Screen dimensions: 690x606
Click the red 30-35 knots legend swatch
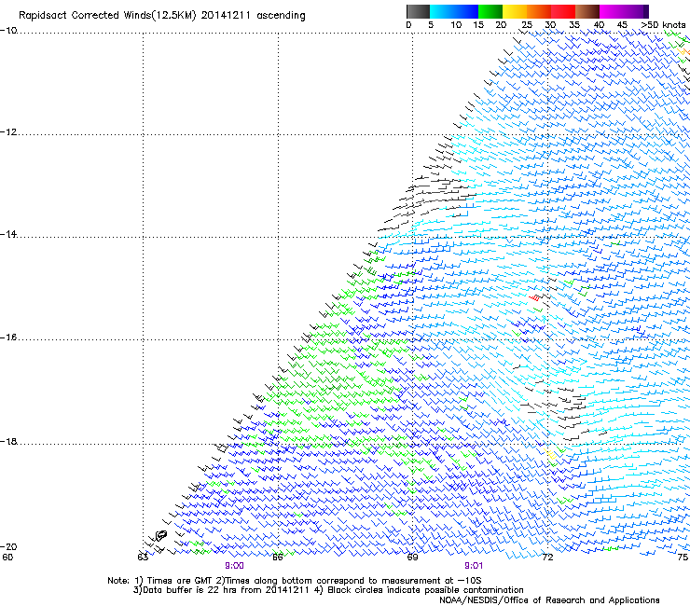563,11
